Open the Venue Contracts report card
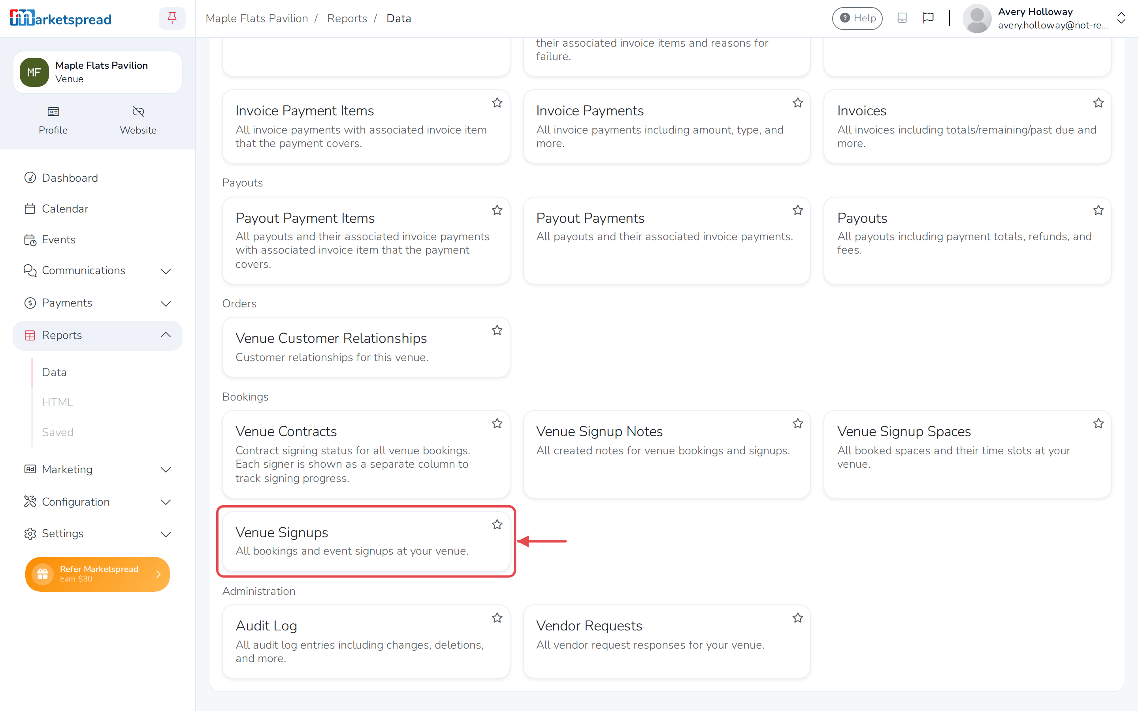Screen dimensions: 1138x711 point(366,454)
